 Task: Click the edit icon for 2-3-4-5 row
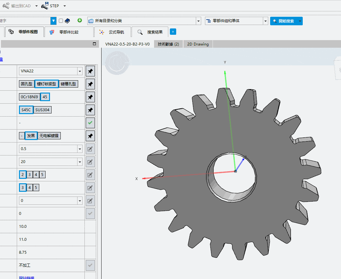point(90,175)
